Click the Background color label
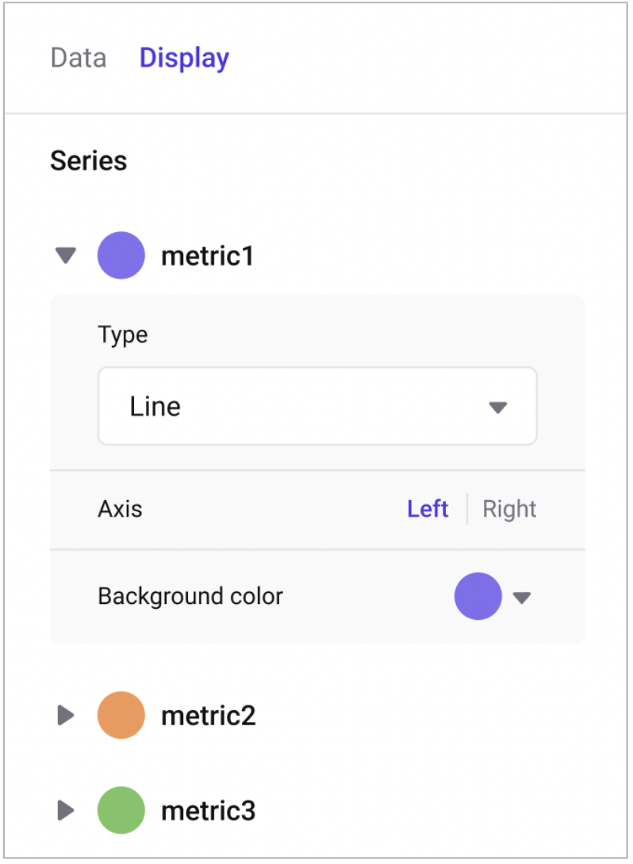This screenshot has height=864, width=633. coord(190,596)
